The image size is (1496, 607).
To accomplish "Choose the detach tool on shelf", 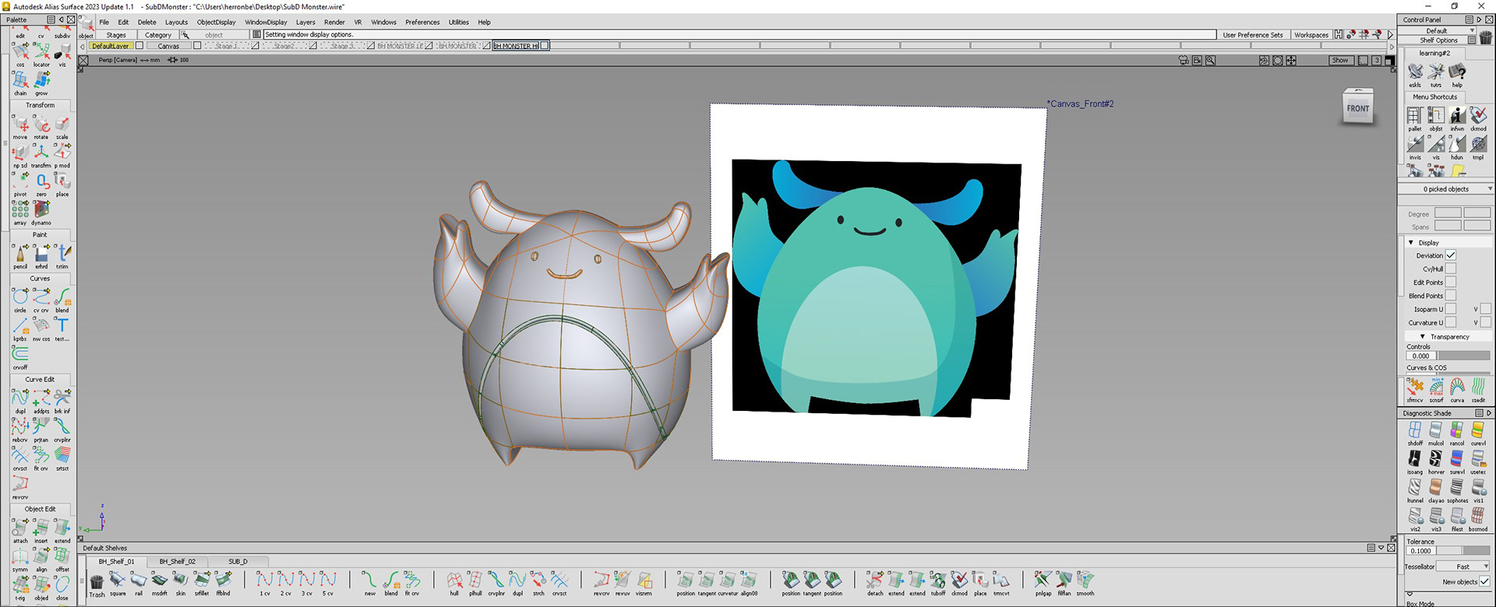I will click(x=875, y=582).
